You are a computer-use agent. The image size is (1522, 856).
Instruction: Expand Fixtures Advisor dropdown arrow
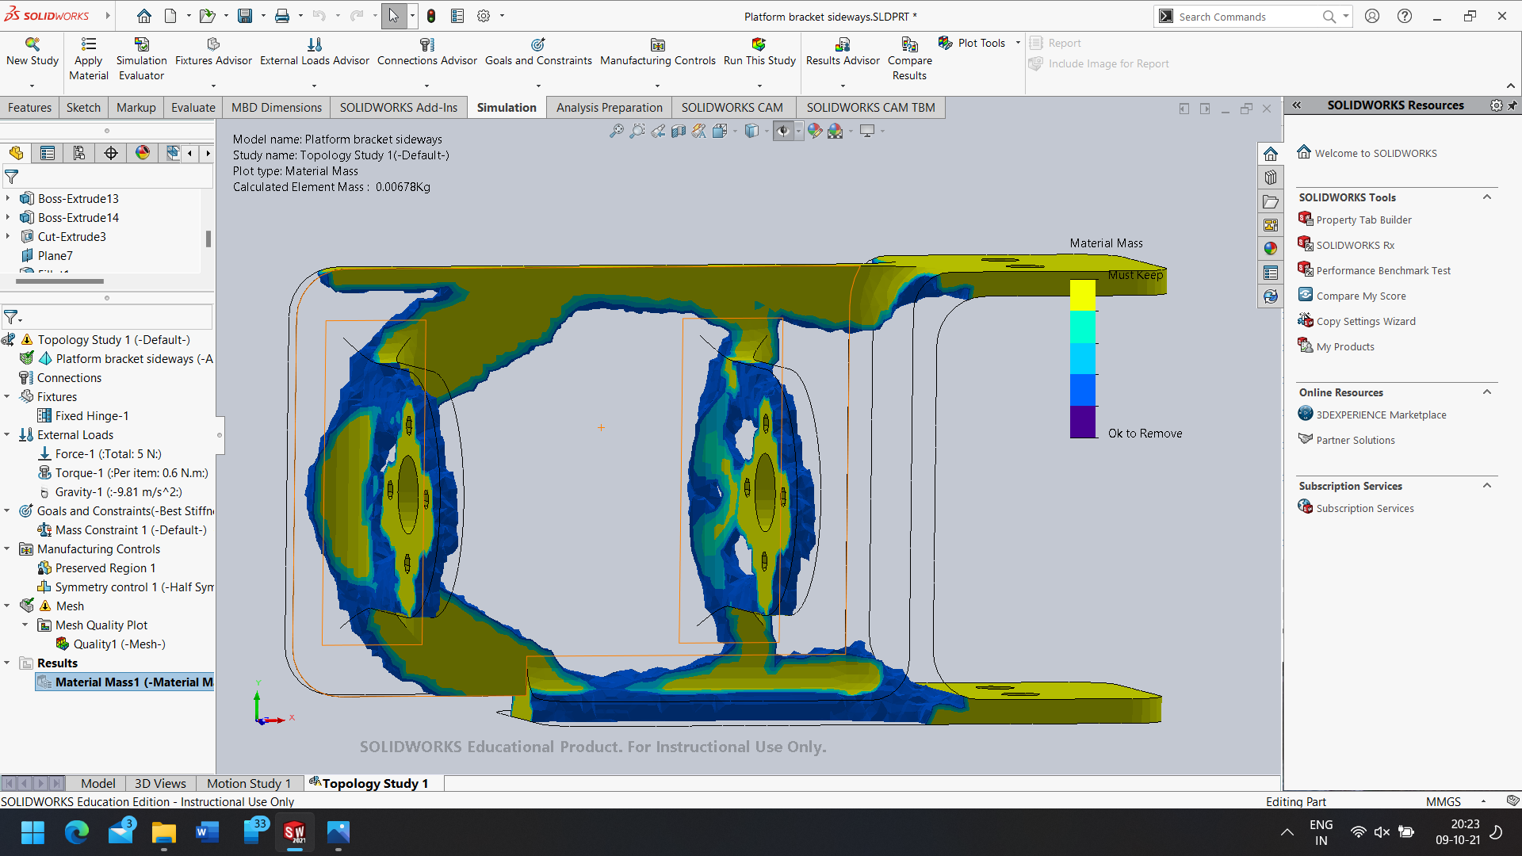[x=213, y=86]
